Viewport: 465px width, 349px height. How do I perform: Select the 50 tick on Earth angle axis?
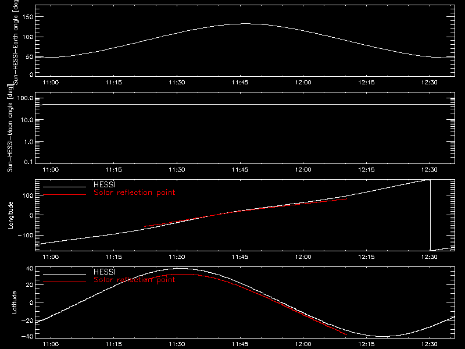point(30,57)
